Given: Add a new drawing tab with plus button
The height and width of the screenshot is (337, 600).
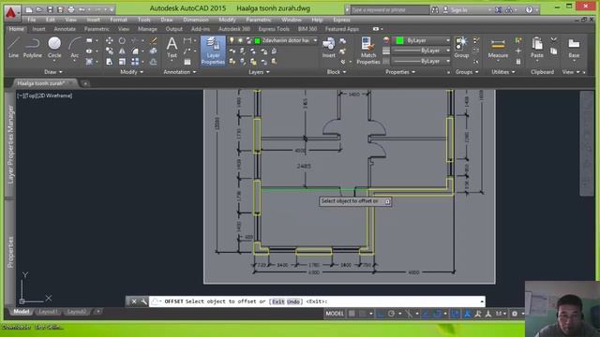Looking at the screenshot, I should 85,83.
